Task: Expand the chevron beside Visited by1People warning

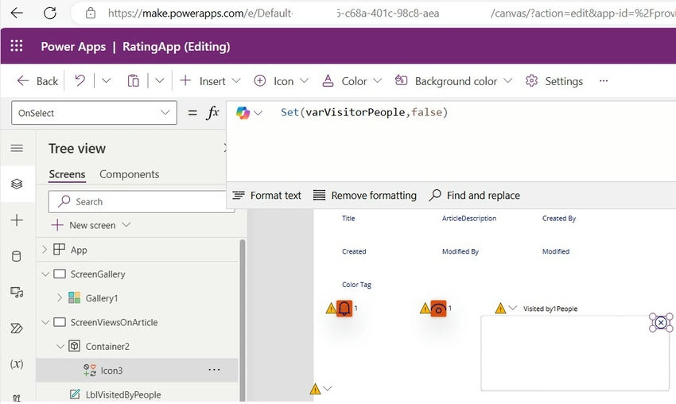Action: click(x=513, y=308)
